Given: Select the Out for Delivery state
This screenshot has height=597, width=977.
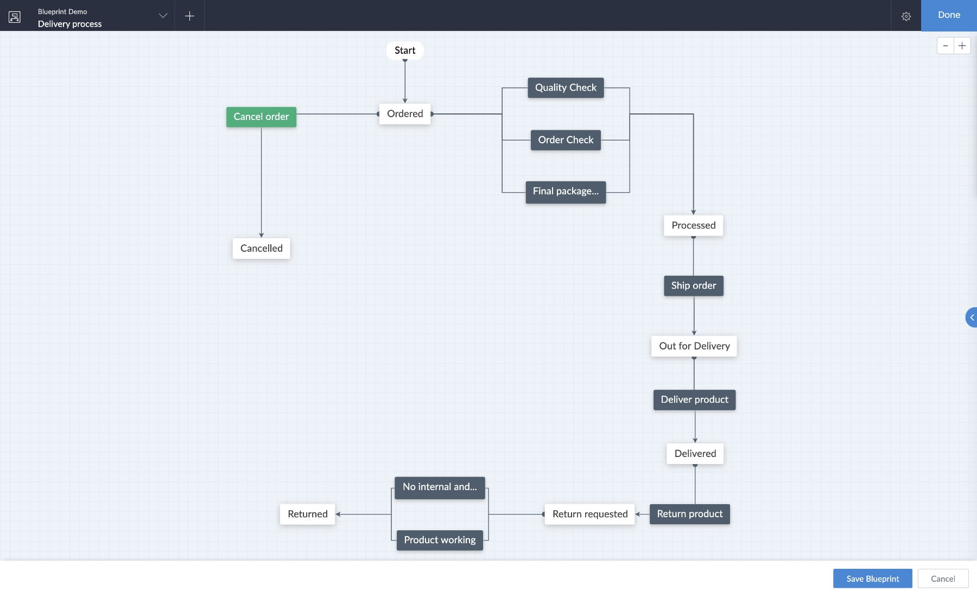Looking at the screenshot, I should click(x=694, y=346).
